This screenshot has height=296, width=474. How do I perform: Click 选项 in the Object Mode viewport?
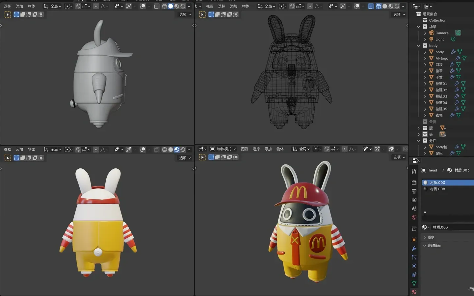point(399,157)
